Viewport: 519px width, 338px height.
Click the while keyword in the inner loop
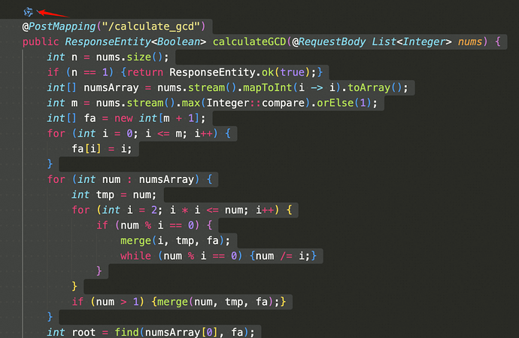pyautogui.click(x=135, y=256)
